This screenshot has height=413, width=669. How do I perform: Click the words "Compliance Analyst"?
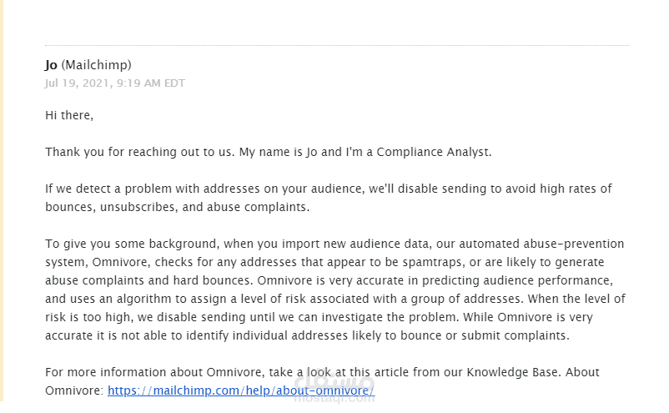point(433,153)
